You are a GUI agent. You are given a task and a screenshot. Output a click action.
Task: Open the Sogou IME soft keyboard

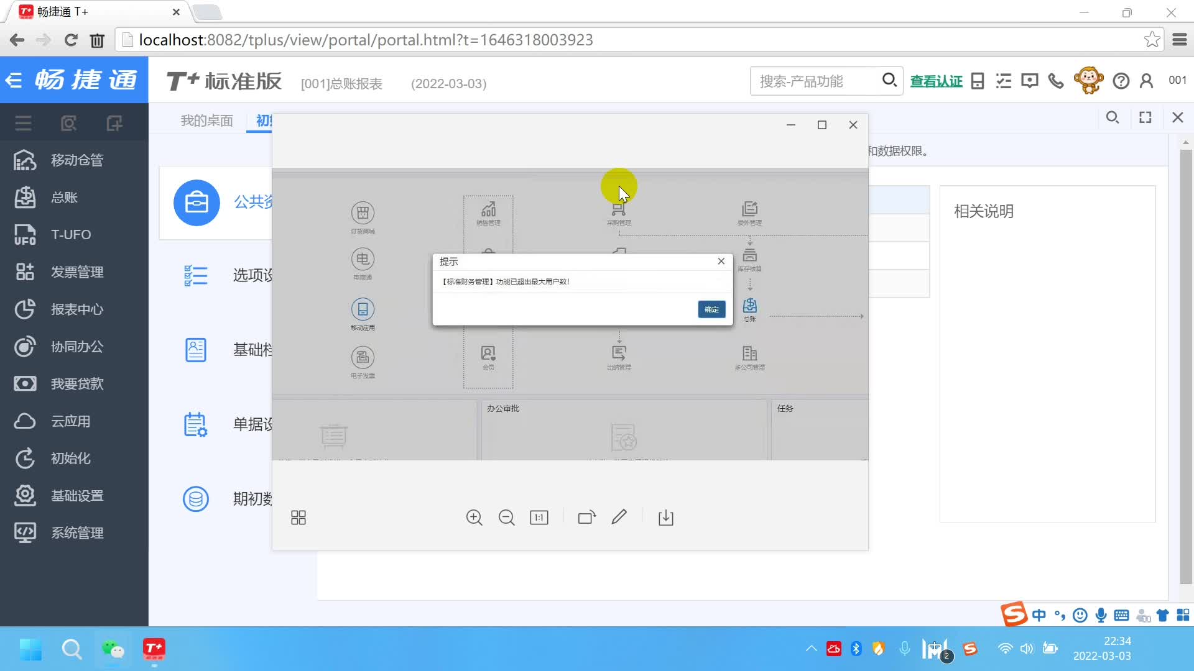(x=1121, y=615)
